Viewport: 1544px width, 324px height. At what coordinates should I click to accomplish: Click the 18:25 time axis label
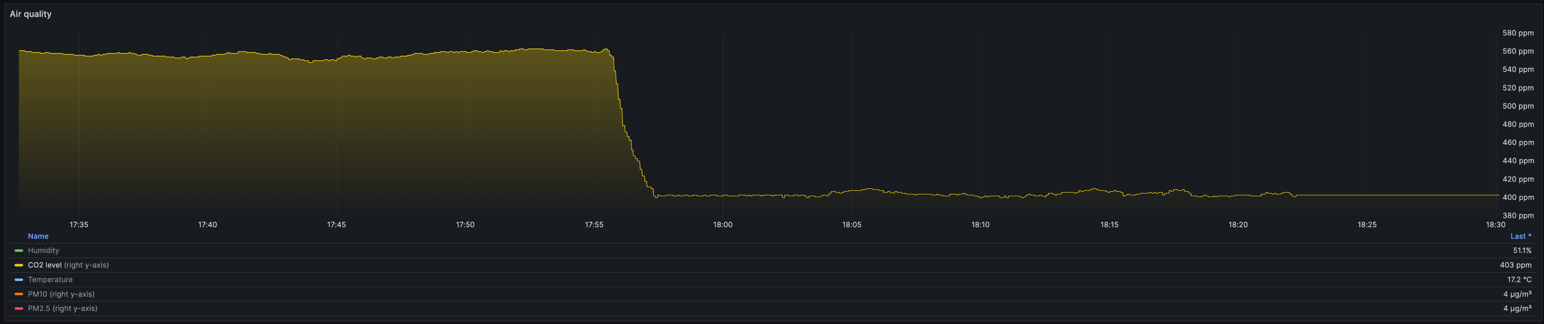(x=1367, y=225)
